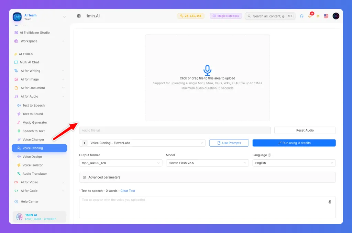Click the AI Trailblazer Studio layers icon
The width and height of the screenshot is (352, 233).
[x=16, y=33]
